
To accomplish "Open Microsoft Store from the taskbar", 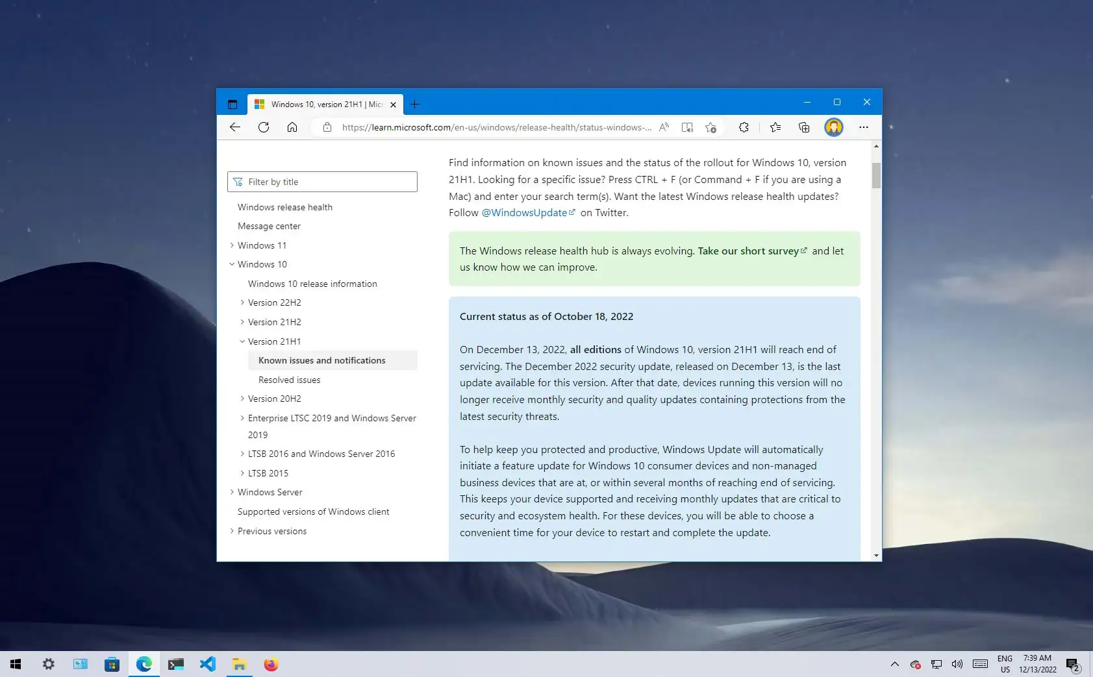I will (112, 664).
